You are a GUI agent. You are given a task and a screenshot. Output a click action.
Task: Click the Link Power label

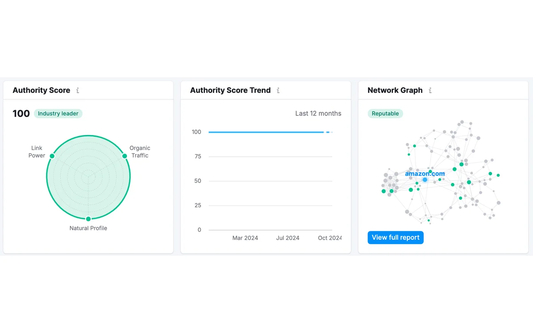coord(37,152)
